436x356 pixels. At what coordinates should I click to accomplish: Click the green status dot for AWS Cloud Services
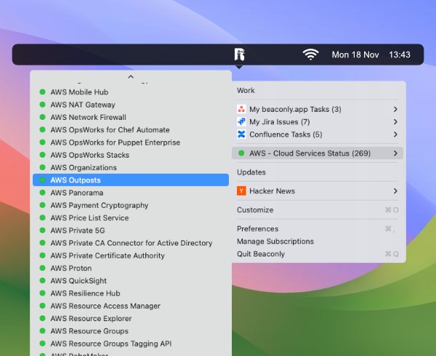pyautogui.click(x=241, y=153)
